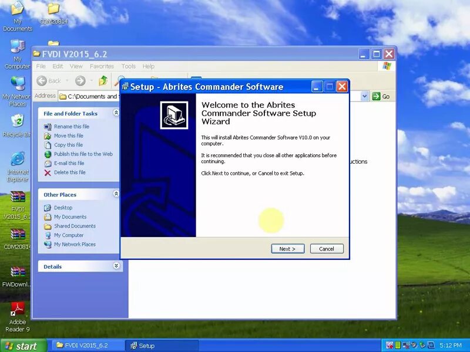470x352 pixels.
Task: Click 'Rename this file' task link
Action: tap(72, 126)
